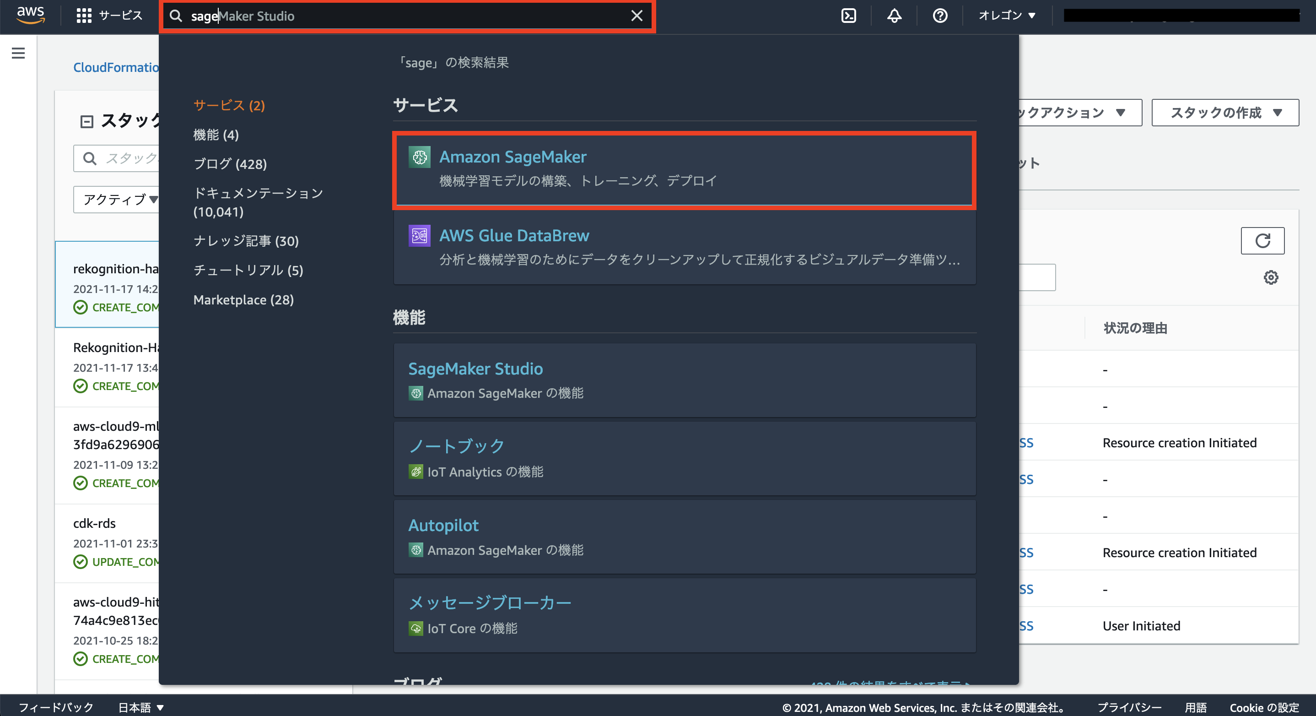Viewport: 1316px width, 716px height.
Task: Open Autopilot feature result
Action: tap(685, 537)
